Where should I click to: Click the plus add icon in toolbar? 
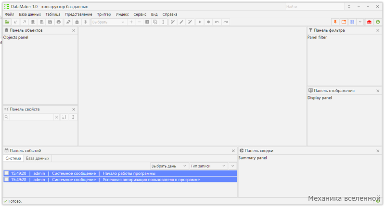pos(131,22)
